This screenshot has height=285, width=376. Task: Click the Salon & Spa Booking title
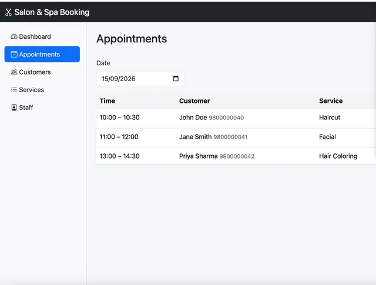(52, 12)
